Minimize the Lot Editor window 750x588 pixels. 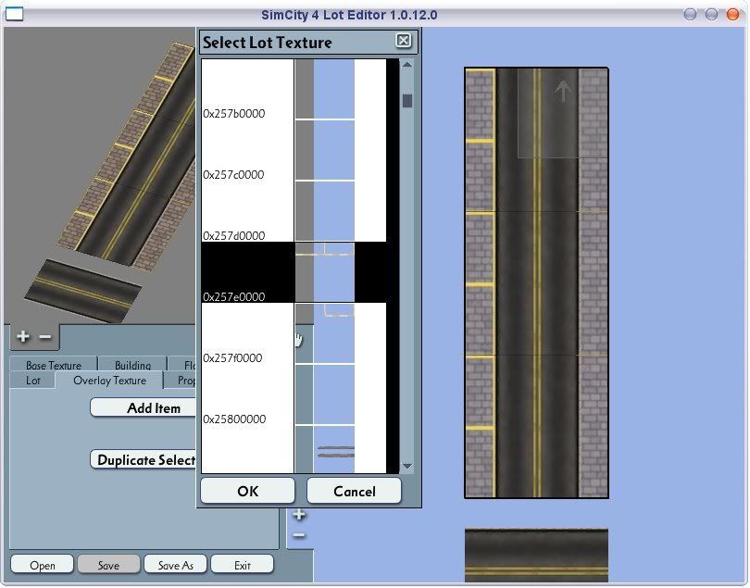[690, 15]
